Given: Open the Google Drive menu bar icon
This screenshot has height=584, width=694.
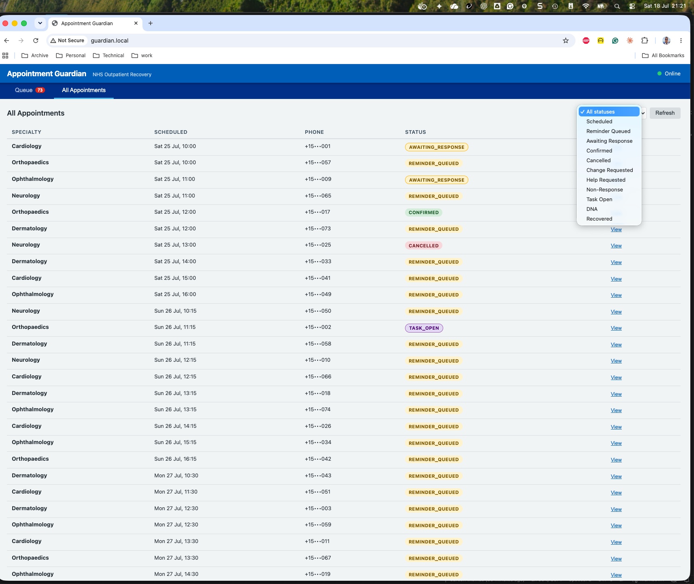Looking at the screenshot, I should click(497, 6).
